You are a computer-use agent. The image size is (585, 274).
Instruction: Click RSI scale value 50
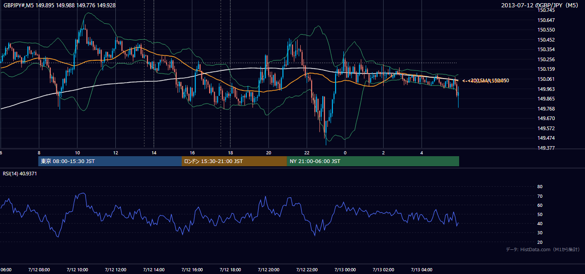540,214
